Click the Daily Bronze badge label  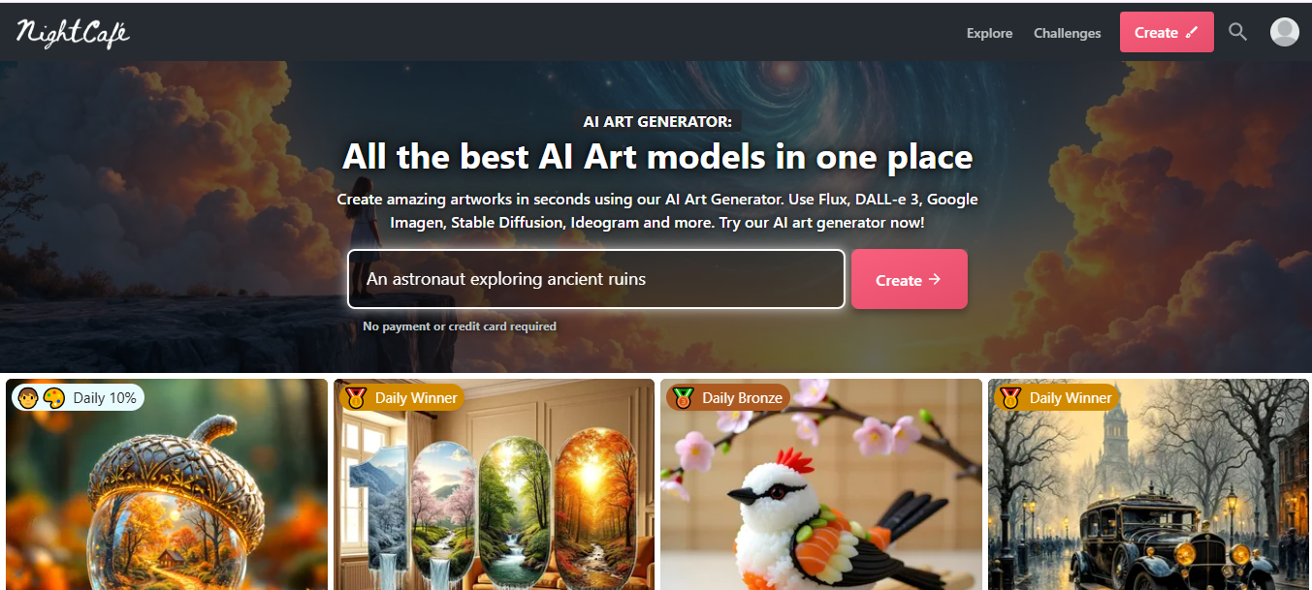(x=741, y=397)
